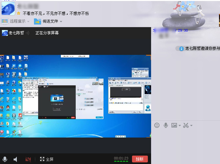Click the shared desktop screen preview
The width and height of the screenshot is (220, 164).
pos(75,96)
